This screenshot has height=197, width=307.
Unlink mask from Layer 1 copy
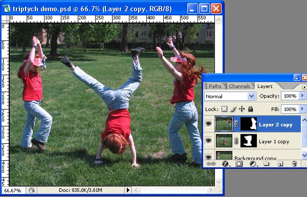(x=236, y=141)
